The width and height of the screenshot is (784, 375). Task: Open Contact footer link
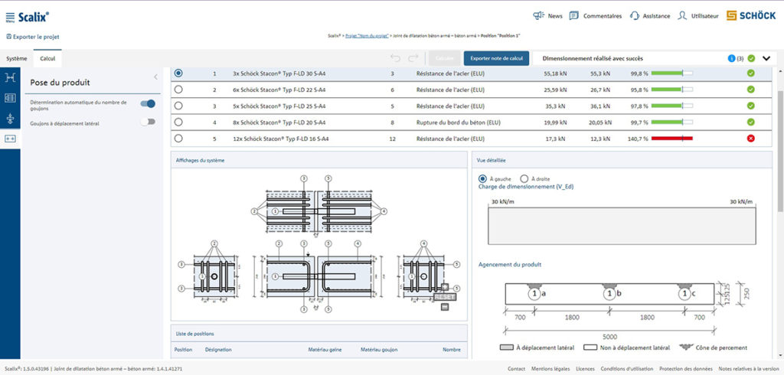pos(516,369)
